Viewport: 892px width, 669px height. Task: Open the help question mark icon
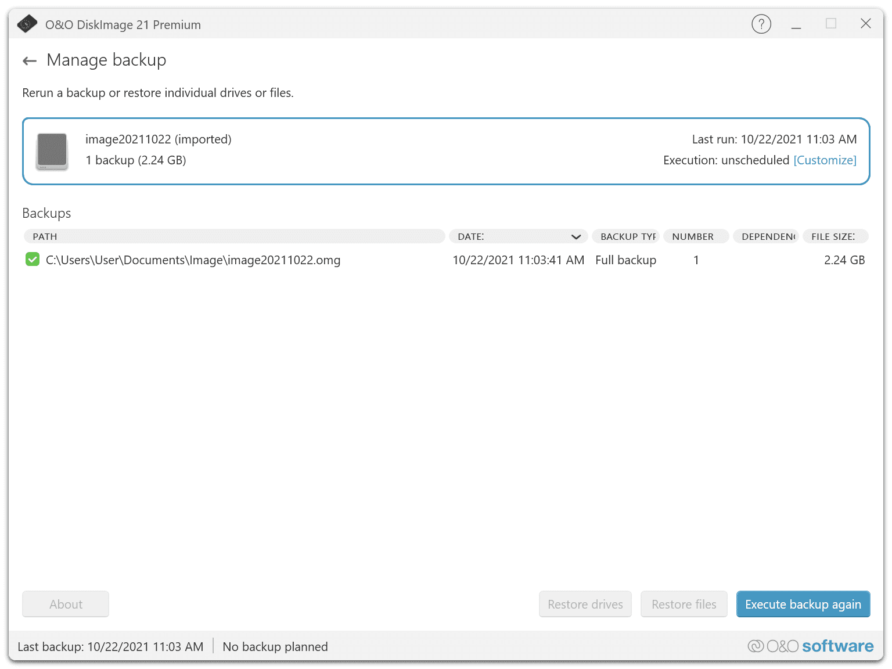(x=761, y=24)
